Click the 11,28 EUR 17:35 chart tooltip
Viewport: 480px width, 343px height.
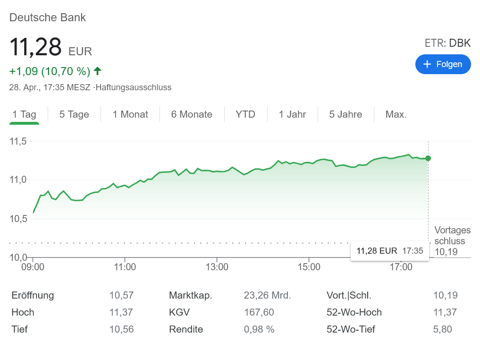[x=389, y=251]
